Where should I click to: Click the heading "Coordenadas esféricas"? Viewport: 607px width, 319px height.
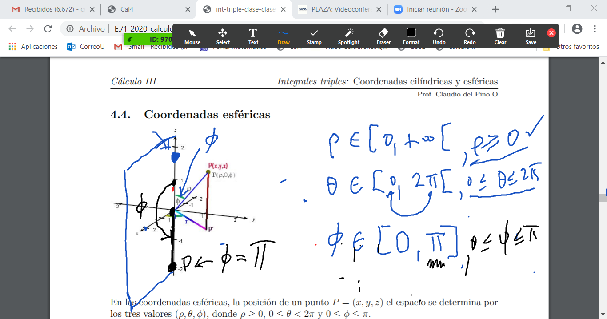click(207, 115)
